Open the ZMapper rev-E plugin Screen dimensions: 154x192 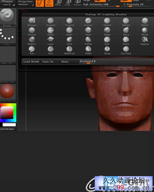tap(8, 3)
